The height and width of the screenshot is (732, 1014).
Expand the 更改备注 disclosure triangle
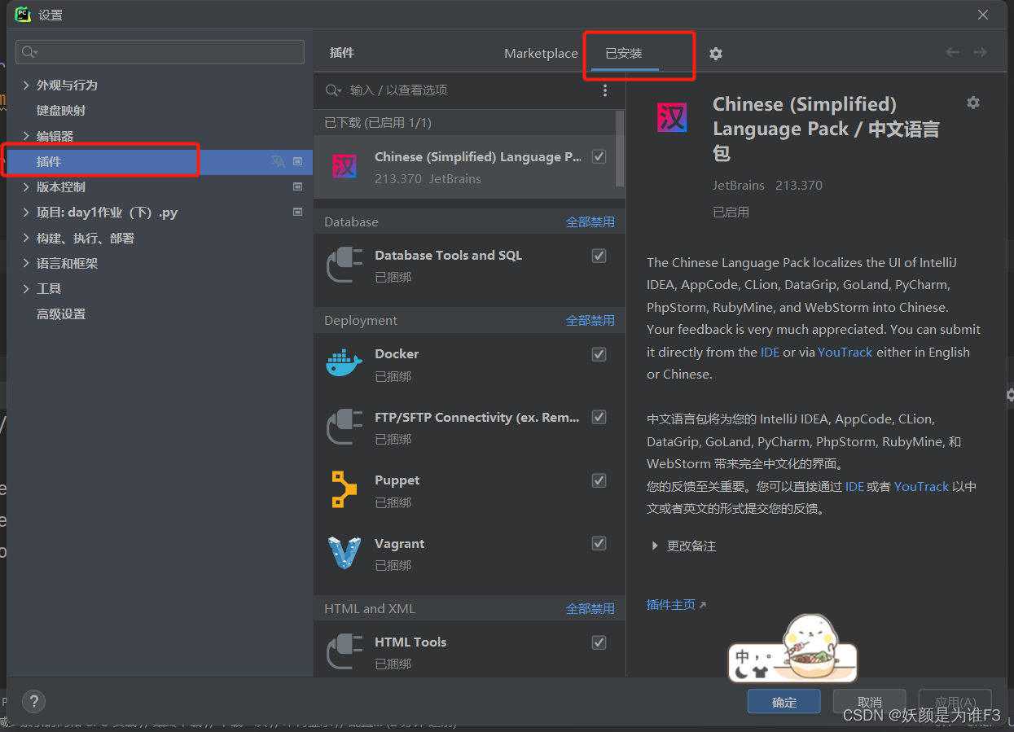click(655, 546)
